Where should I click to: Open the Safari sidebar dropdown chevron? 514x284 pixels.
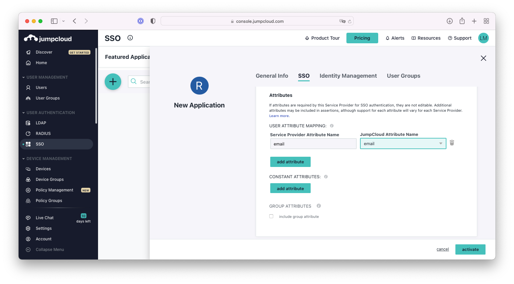pyautogui.click(x=63, y=21)
